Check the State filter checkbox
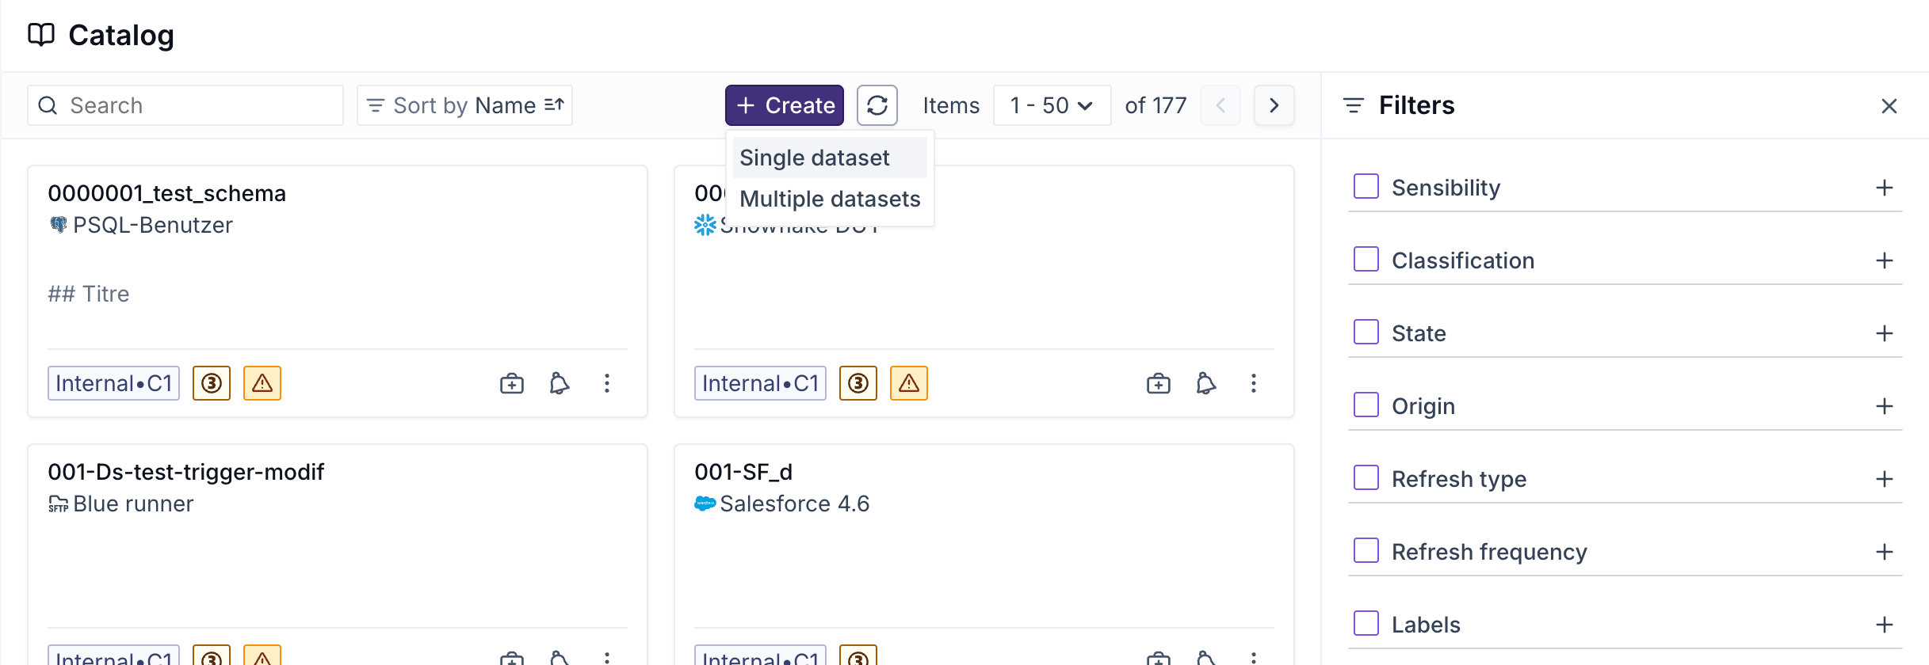Image resolution: width=1929 pixels, height=665 pixels. click(x=1366, y=332)
